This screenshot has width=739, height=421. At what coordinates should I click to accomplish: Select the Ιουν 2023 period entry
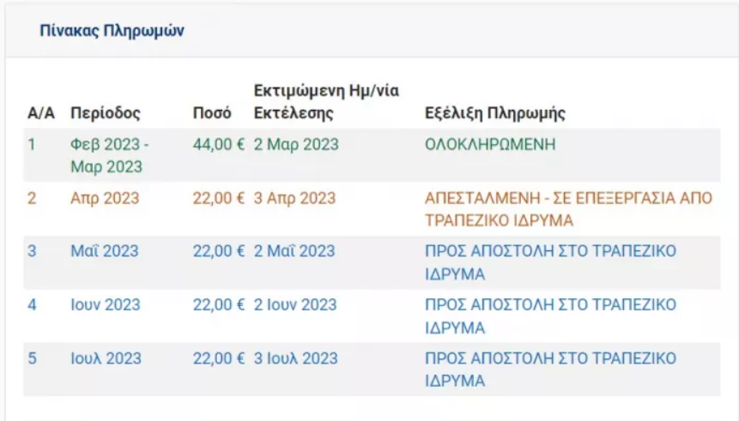tap(106, 304)
